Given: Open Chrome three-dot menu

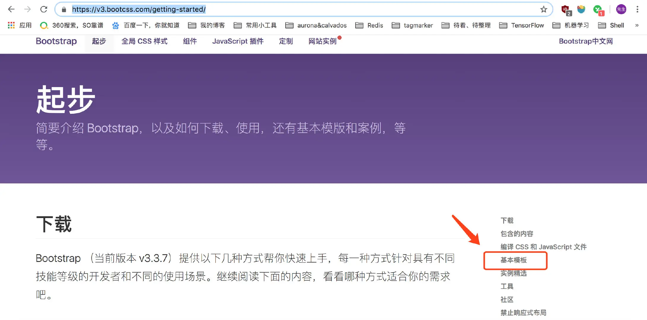Looking at the screenshot, I should (x=637, y=9).
